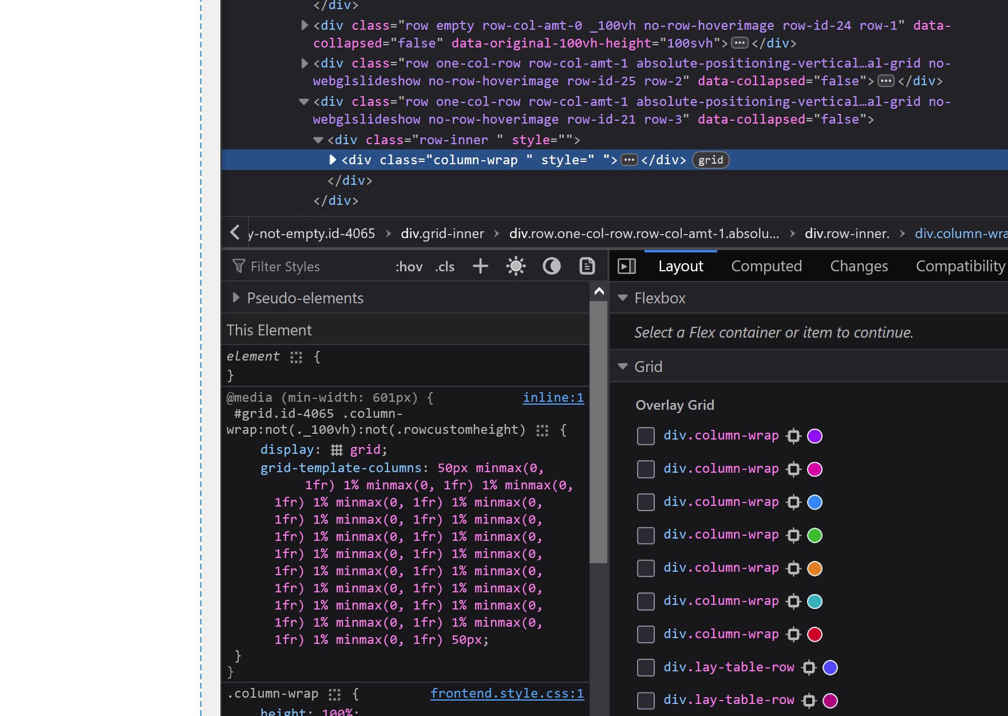This screenshot has width=1008, height=716.
Task: Click grid editor icon next to display: grid
Action: (337, 450)
